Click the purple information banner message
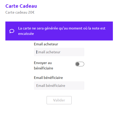 pos(59,31)
